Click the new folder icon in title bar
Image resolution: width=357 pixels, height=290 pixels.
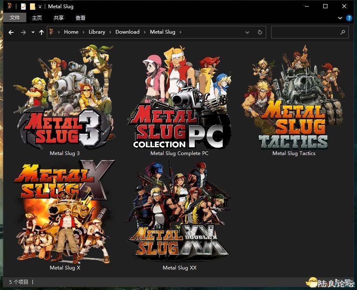[32, 7]
